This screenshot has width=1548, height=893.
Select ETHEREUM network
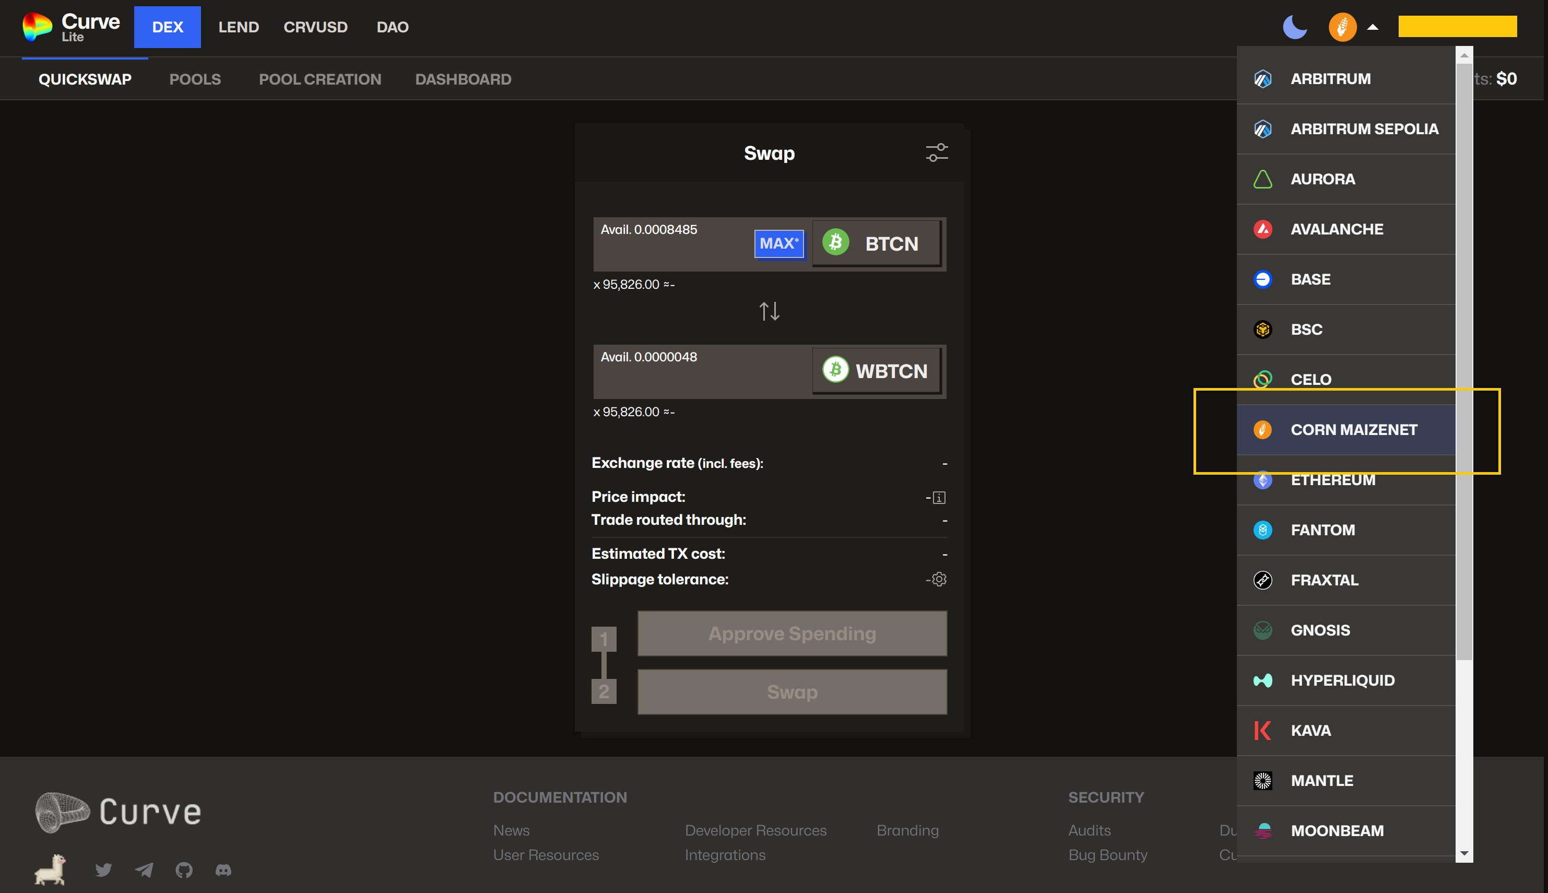tap(1345, 480)
